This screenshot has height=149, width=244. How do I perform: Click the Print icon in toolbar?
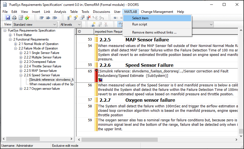[x=14, y=18]
